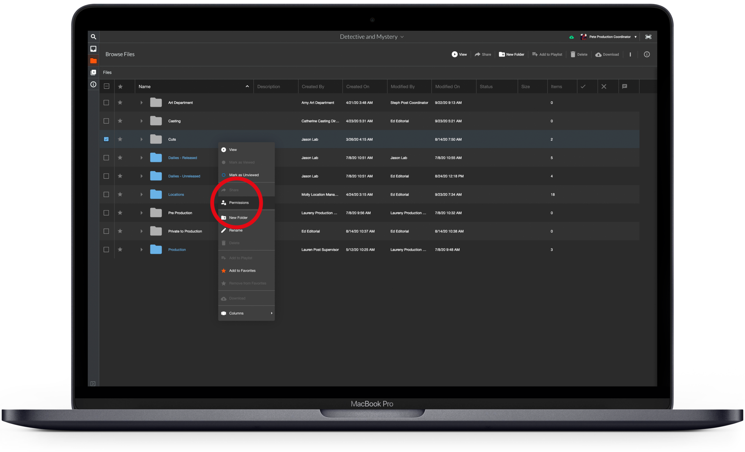
Task: Check the Casting folder checkbox
Action: coord(106,121)
